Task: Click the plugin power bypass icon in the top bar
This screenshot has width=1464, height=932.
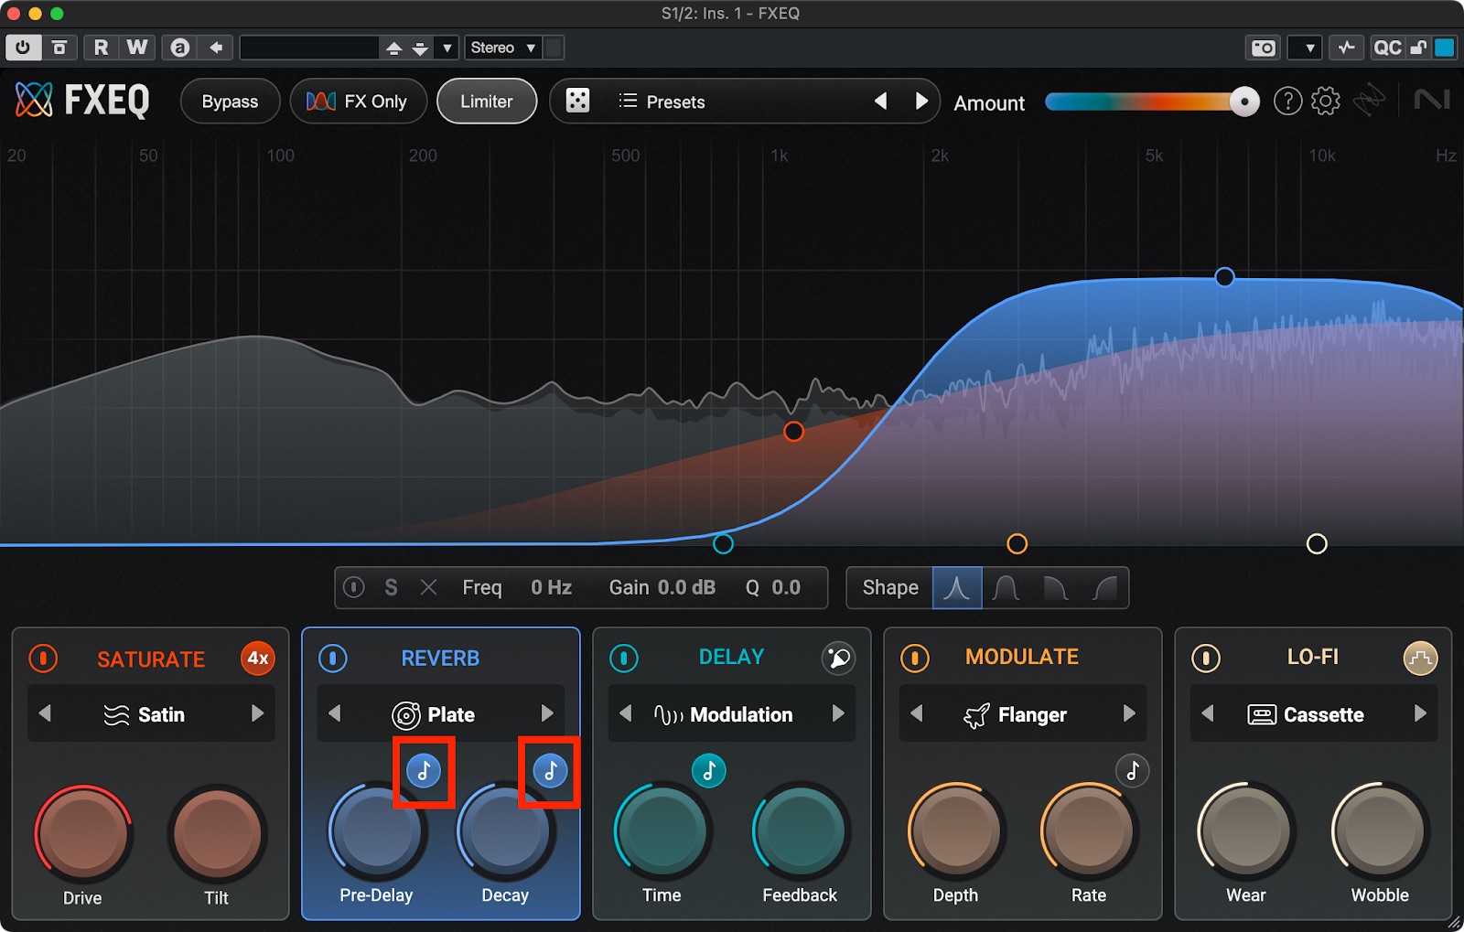Action: [23, 48]
